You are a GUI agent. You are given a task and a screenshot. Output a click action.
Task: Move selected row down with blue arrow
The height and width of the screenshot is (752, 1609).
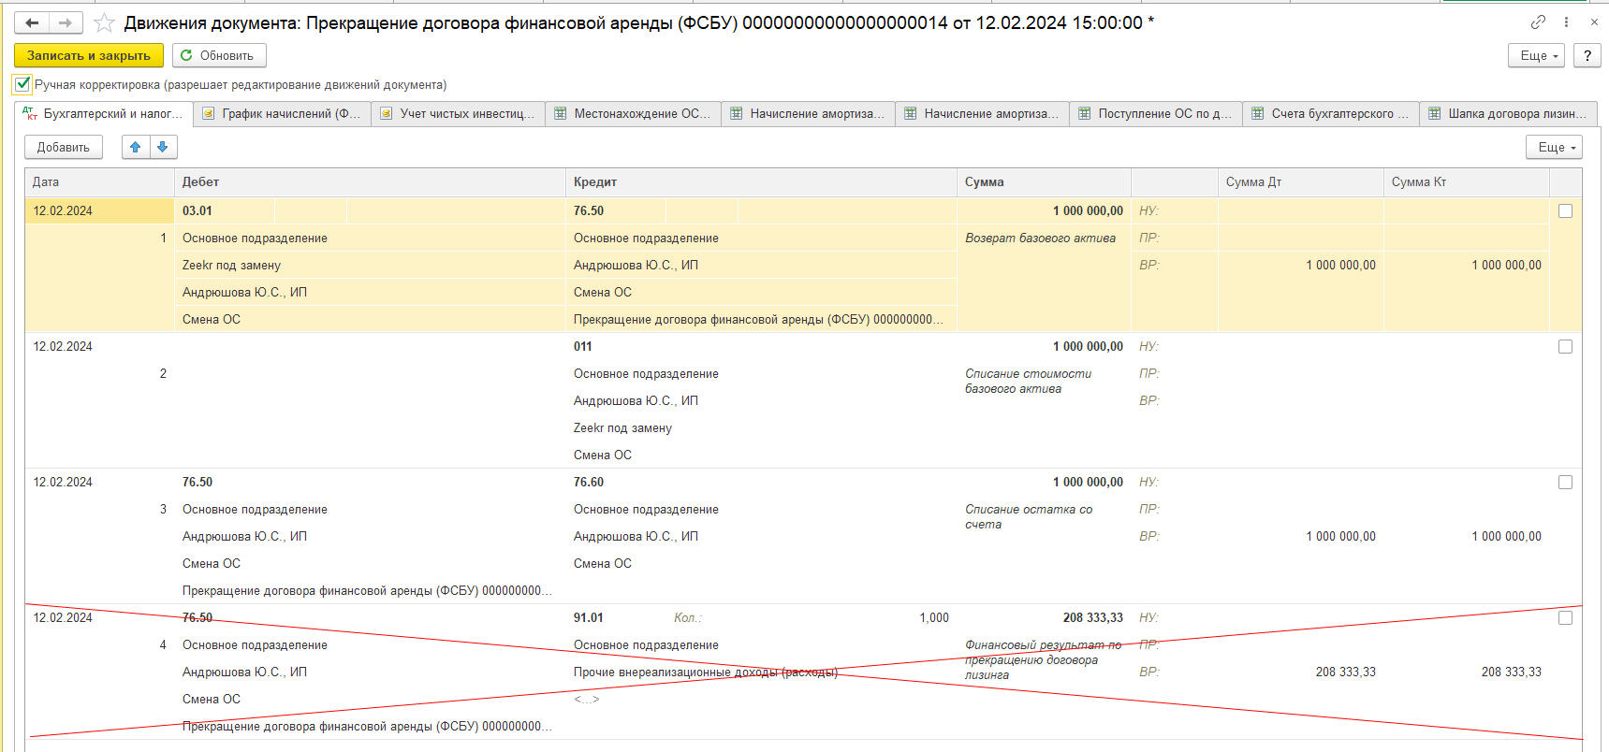(x=163, y=147)
